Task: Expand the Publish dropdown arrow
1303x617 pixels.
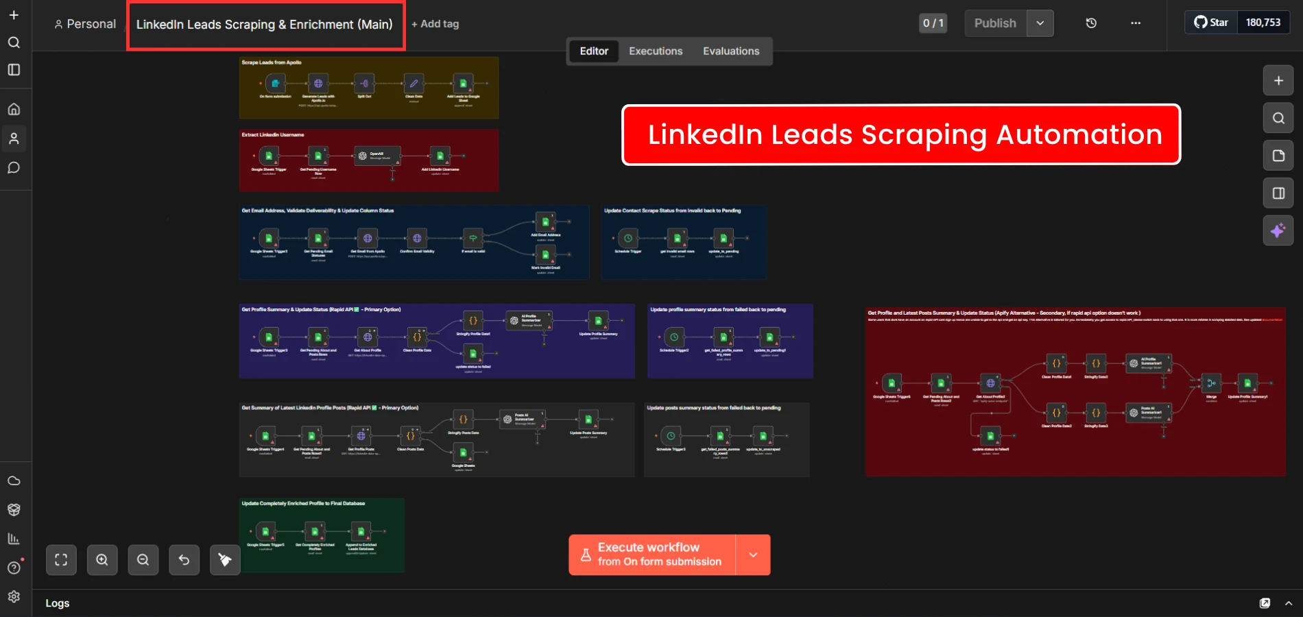Action: (1040, 23)
